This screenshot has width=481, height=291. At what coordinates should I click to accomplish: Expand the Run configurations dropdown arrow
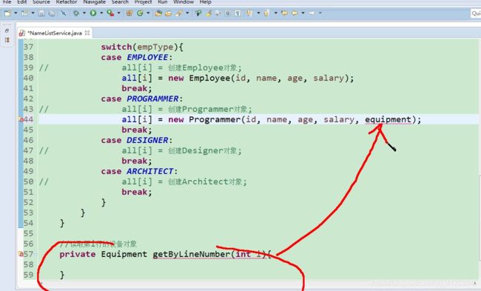(101, 13)
